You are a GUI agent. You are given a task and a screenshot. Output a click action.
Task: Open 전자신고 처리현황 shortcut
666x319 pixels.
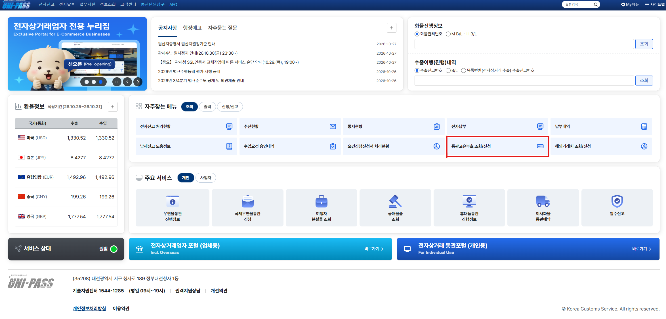click(x=186, y=127)
